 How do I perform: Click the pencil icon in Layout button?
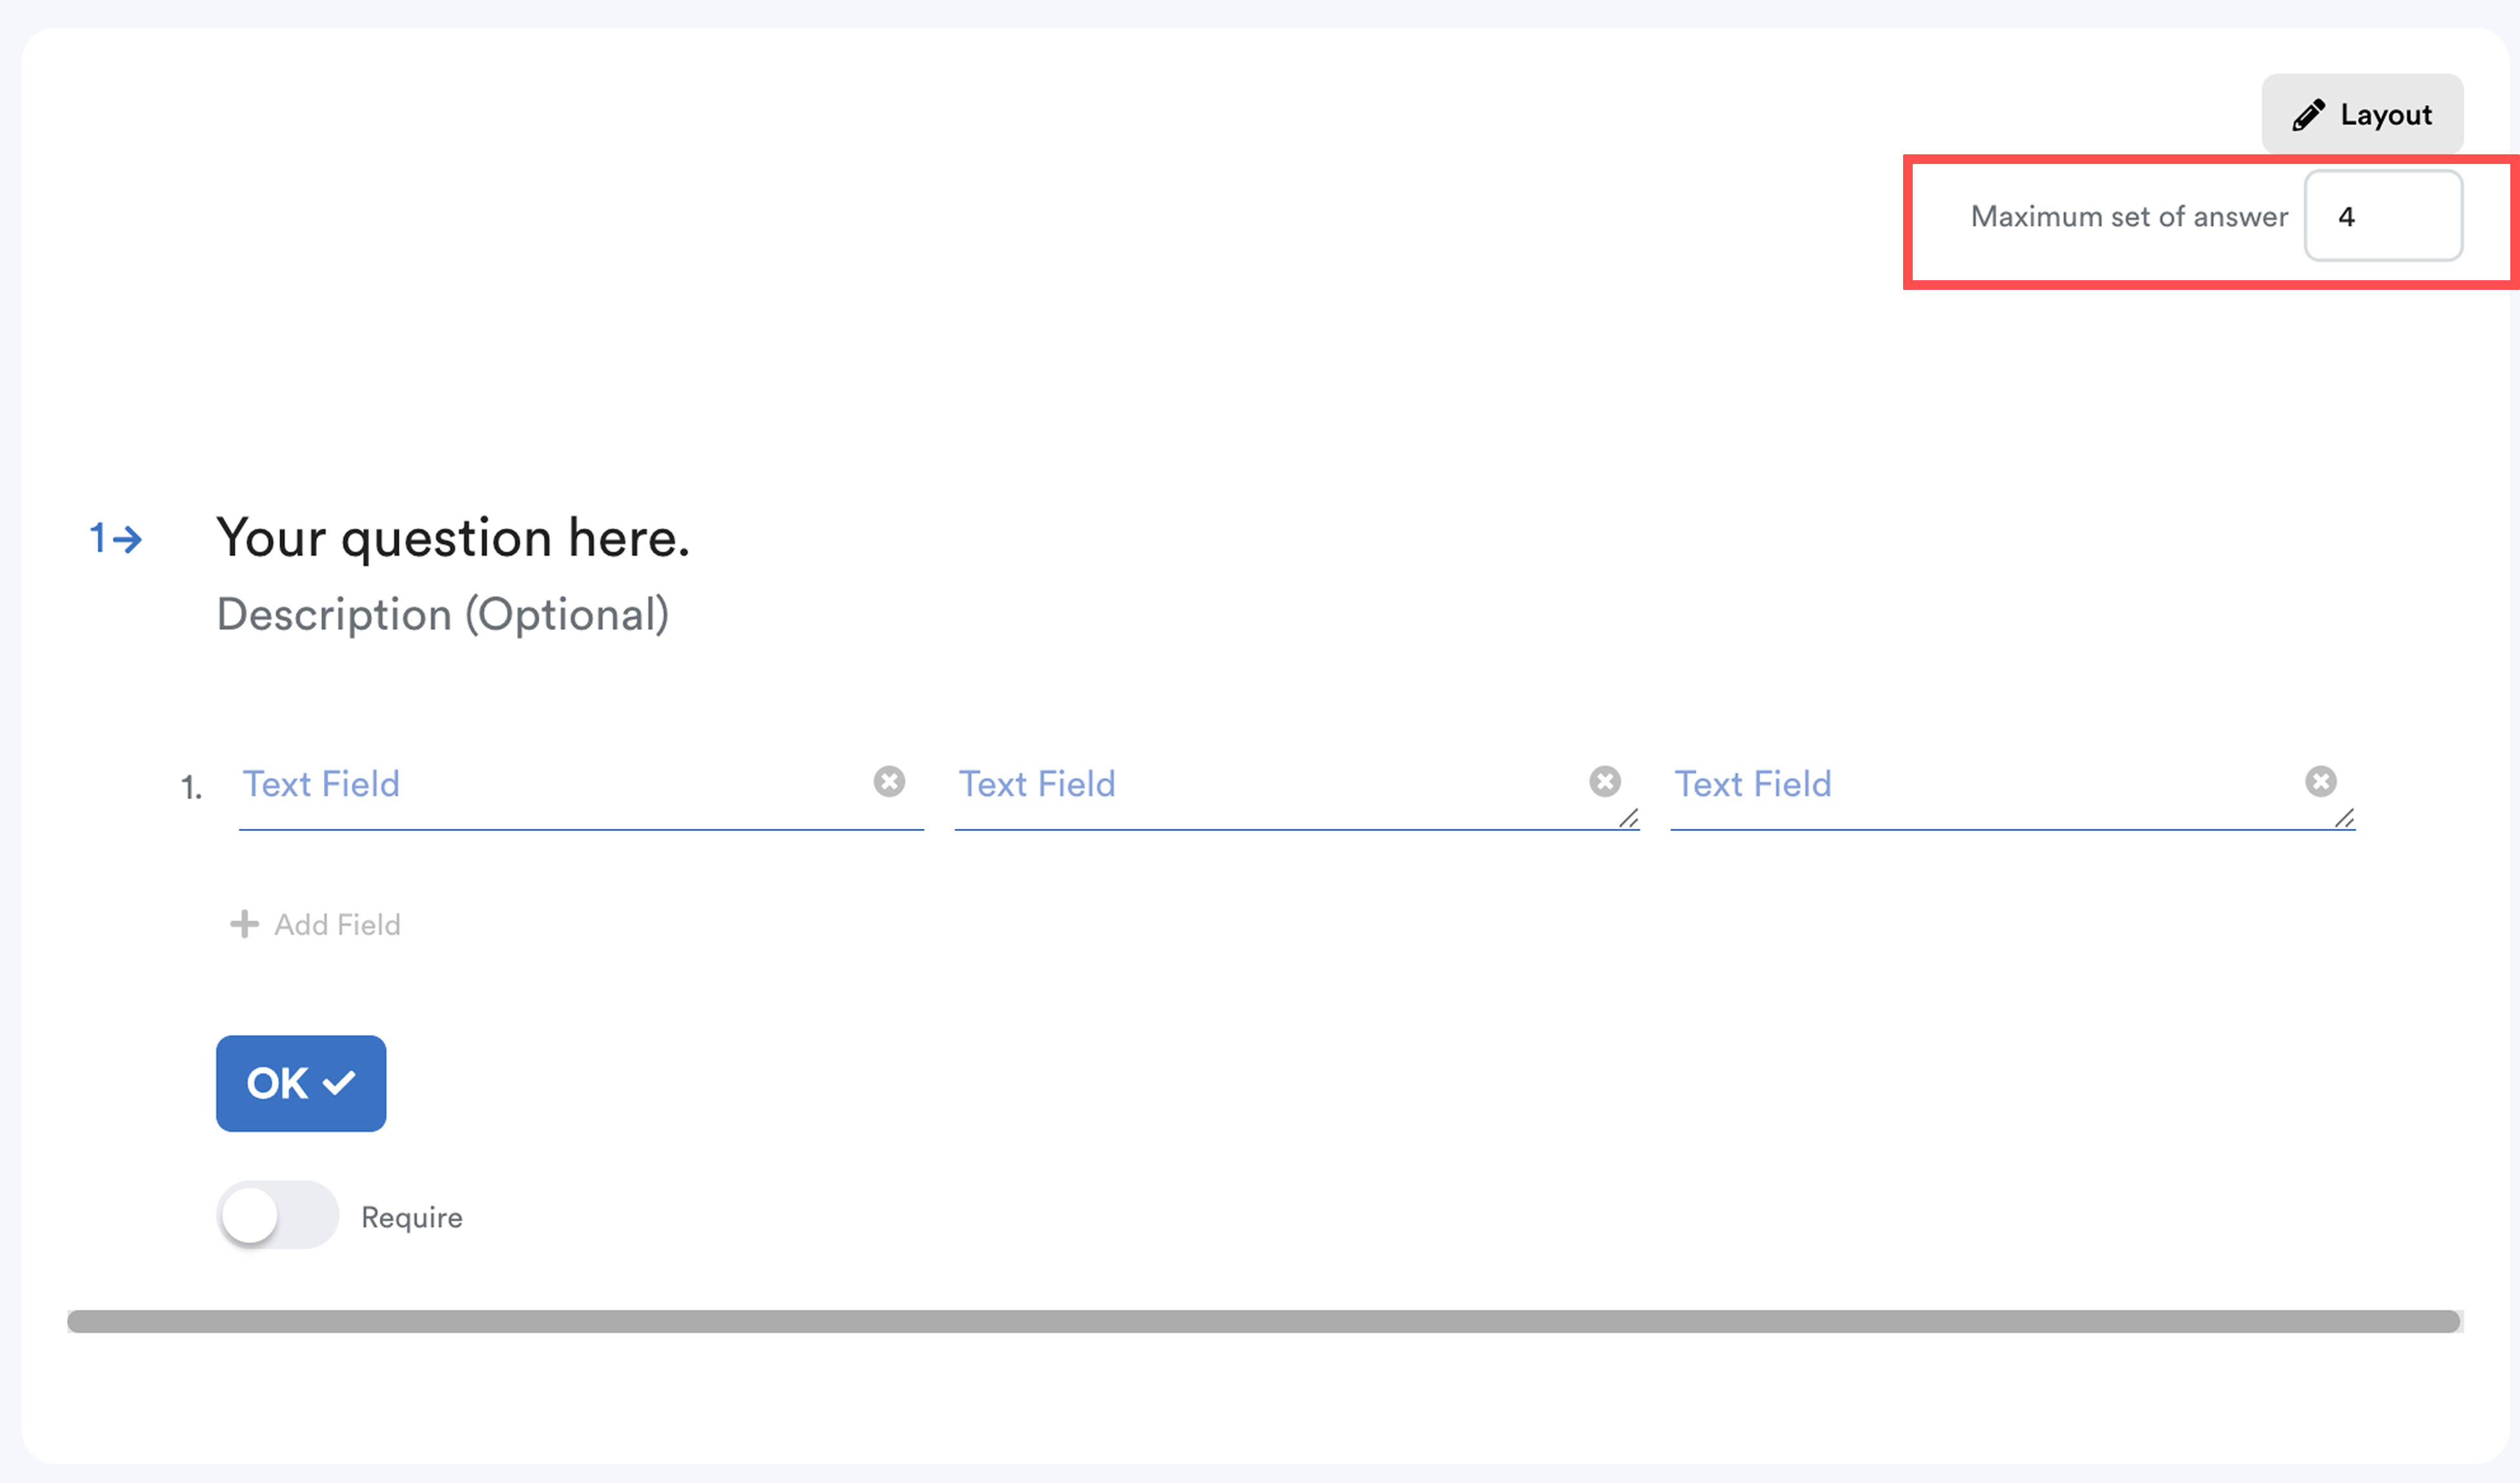click(x=2308, y=115)
